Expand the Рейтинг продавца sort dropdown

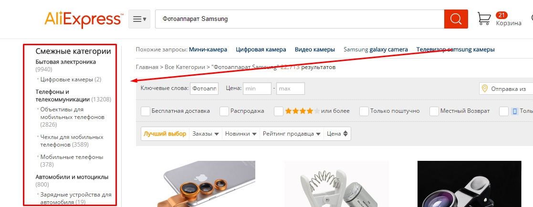(x=292, y=134)
